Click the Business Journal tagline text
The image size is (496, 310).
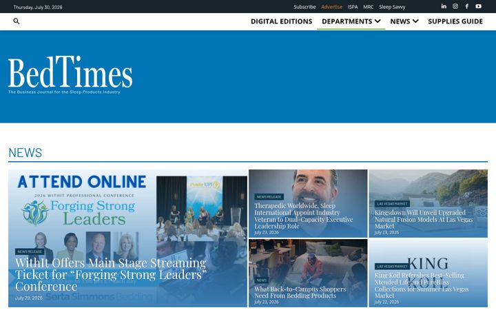point(64,92)
